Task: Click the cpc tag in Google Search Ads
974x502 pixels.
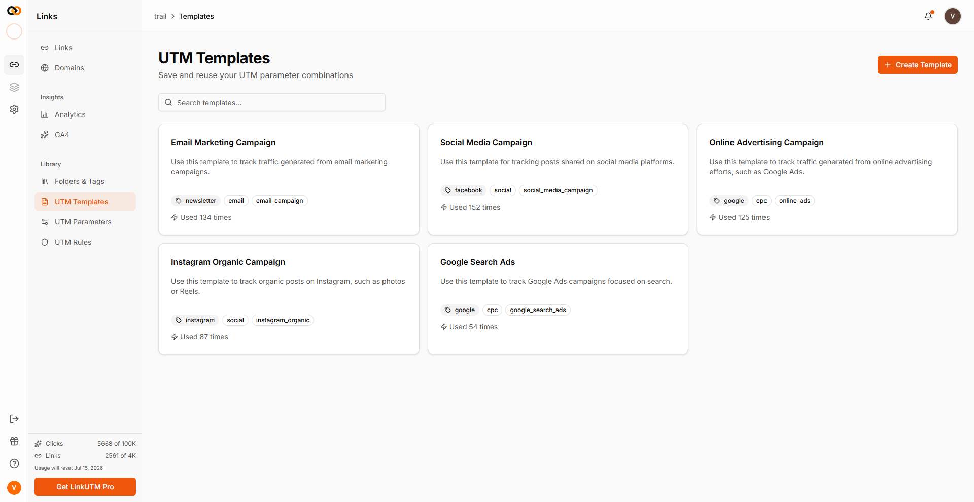Action: pyautogui.click(x=492, y=310)
